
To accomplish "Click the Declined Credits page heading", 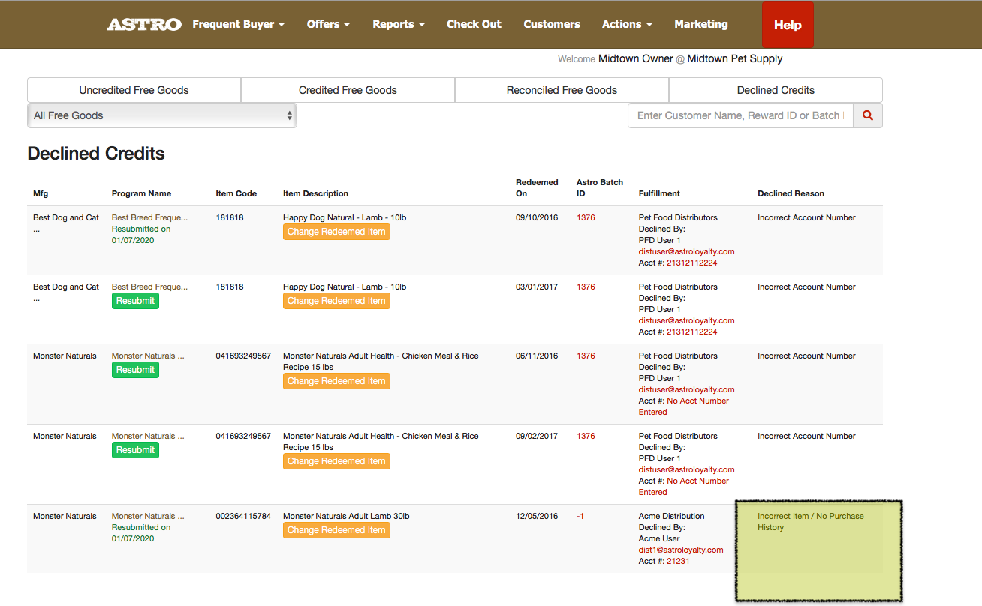I will [96, 154].
